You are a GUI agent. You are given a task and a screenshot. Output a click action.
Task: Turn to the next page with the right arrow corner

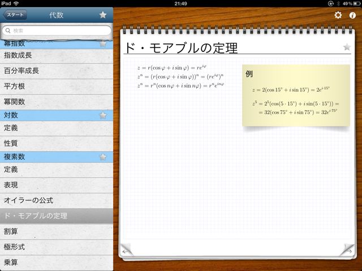click(347, 250)
